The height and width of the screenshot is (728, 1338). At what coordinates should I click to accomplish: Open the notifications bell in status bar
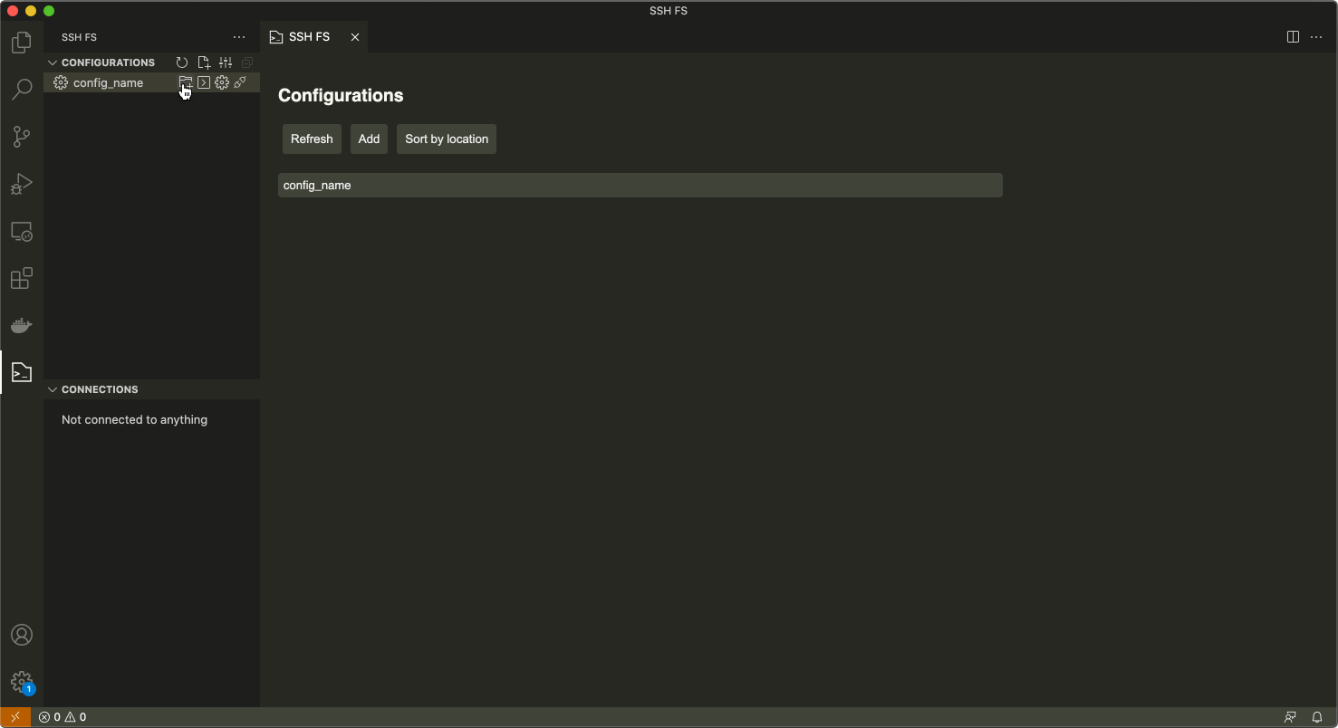click(1317, 717)
